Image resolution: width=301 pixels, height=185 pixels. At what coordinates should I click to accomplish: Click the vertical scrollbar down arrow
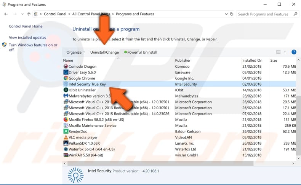[x=298, y=158]
